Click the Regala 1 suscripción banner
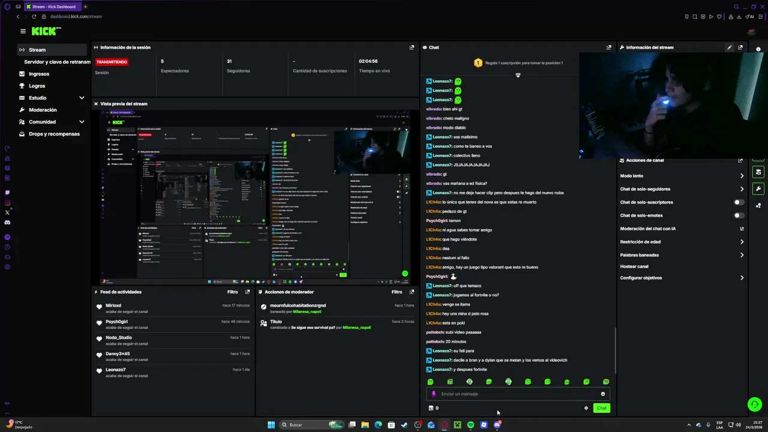The image size is (768, 432). (x=518, y=63)
